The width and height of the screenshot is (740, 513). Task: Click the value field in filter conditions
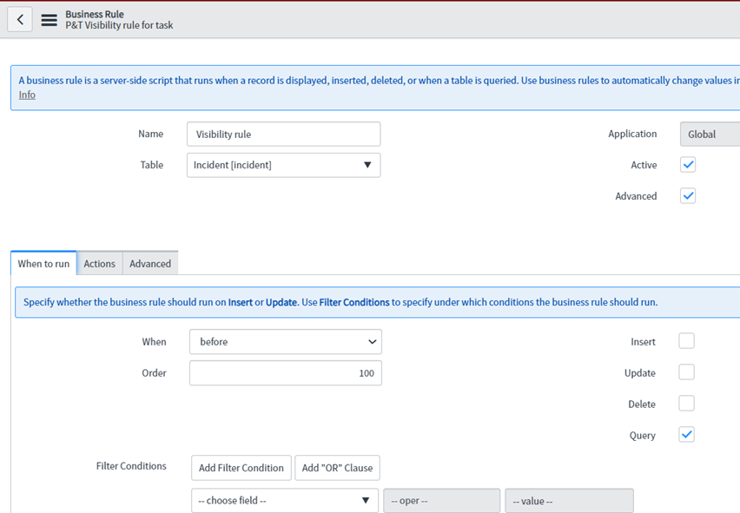click(569, 501)
